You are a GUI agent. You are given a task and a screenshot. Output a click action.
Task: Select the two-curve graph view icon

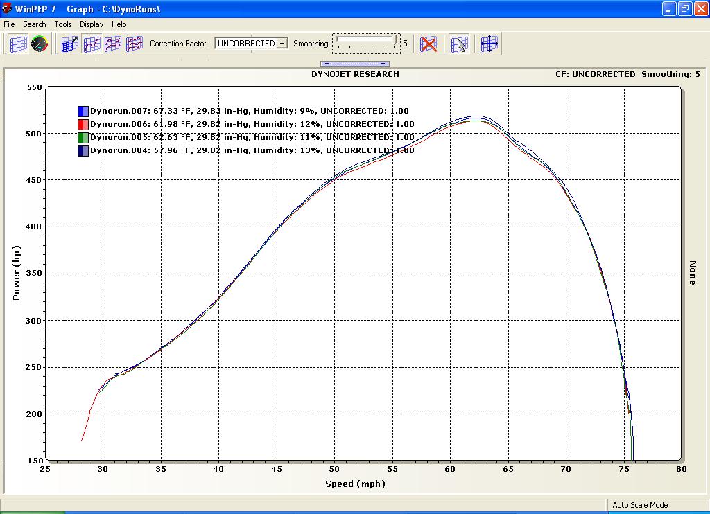(x=112, y=44)
